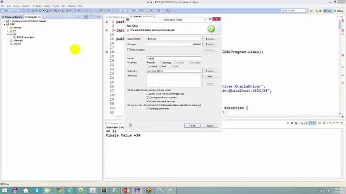Open the New toolbar dropdown arrow
Screen dimensions: 346x194
tap(6, 11)
